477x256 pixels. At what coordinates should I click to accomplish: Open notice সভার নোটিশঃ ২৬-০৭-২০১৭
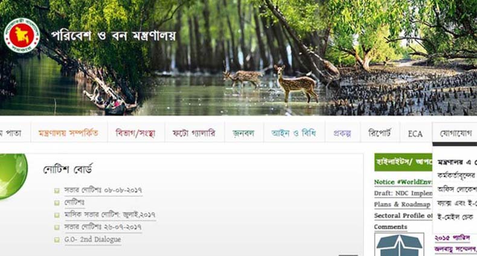103,227
